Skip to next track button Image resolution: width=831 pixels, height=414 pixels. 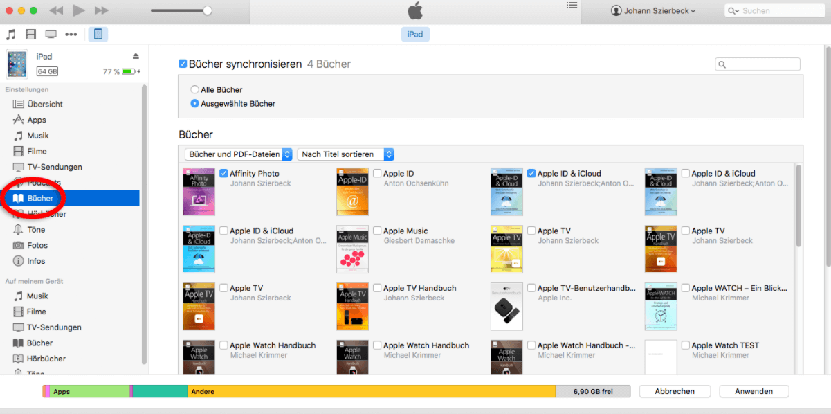click(x=101, y=10)
